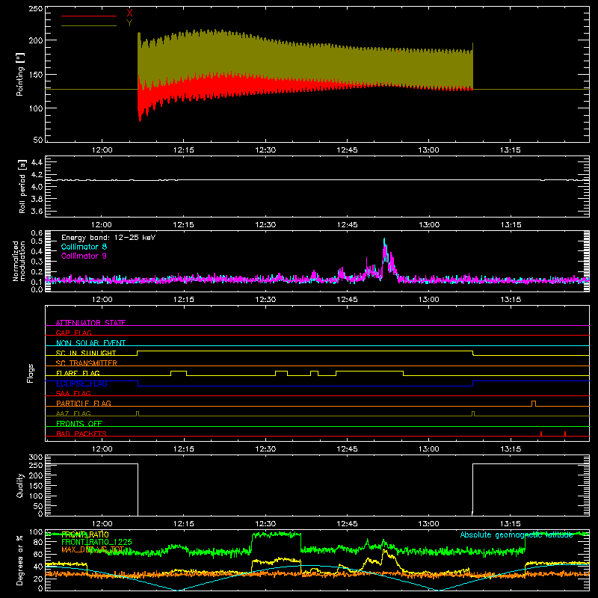Click the magenta Collimator 9 legend entry
The image size is (598, 598).
point(84,256)
